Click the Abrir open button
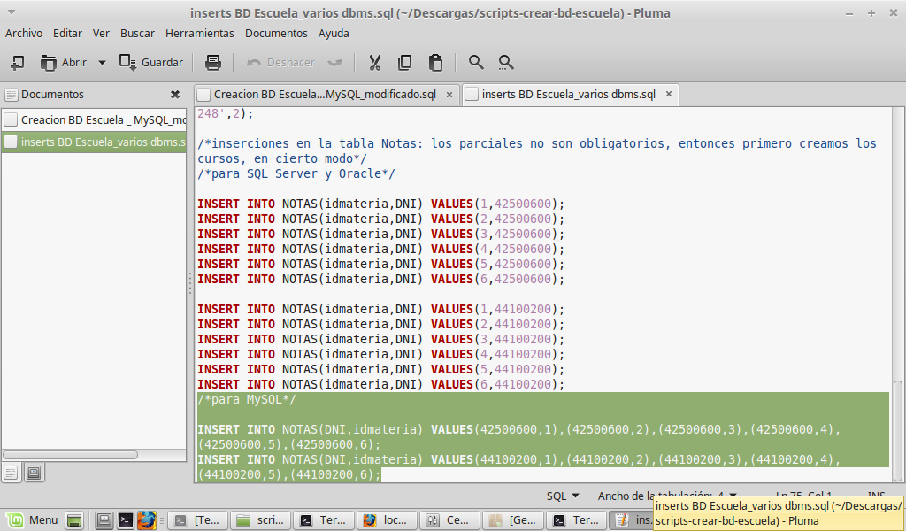The image size is (906, 531). tap(64, 62)
